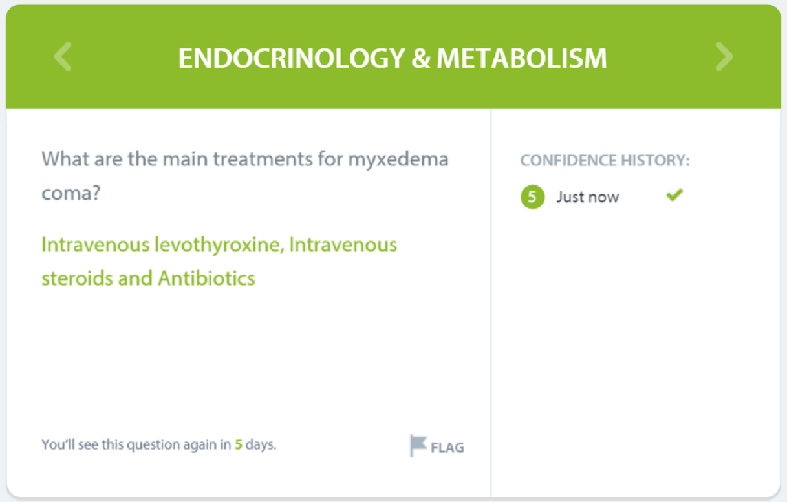787x502 pixels.
Task: Click the FLAG label text
Action: pyautogui.click(x=447, y=447)
